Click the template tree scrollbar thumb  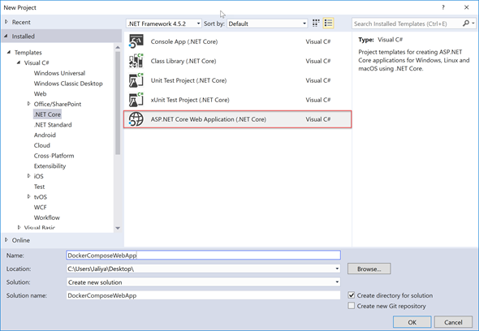coord(118,103)
